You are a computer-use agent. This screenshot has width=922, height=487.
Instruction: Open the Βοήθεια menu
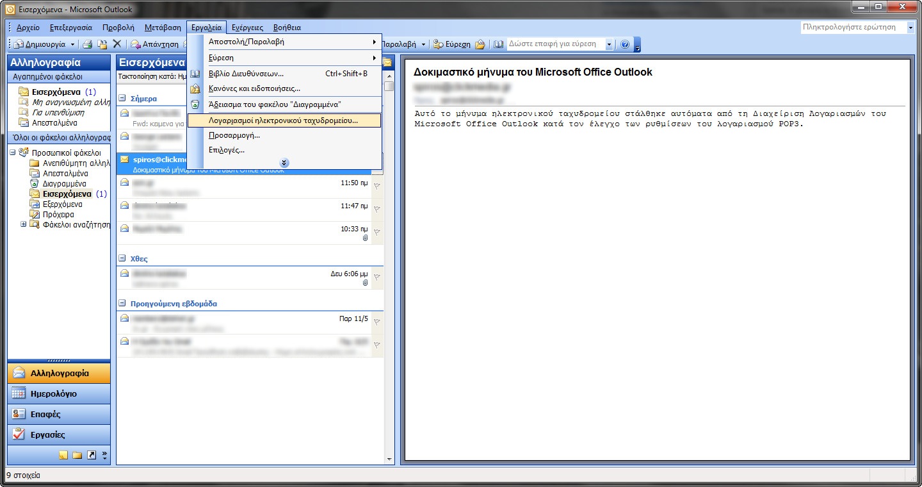point(287,28)
